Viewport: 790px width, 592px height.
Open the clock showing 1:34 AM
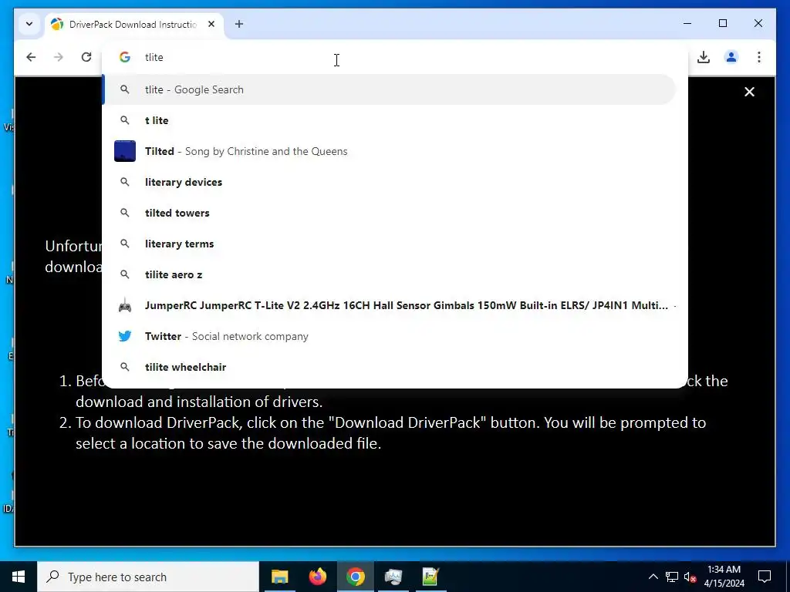pyautogui.click(x=724, y=577)
